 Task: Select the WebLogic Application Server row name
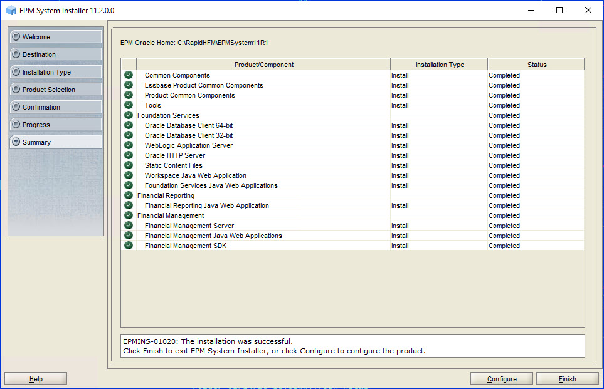pos(189,145)
